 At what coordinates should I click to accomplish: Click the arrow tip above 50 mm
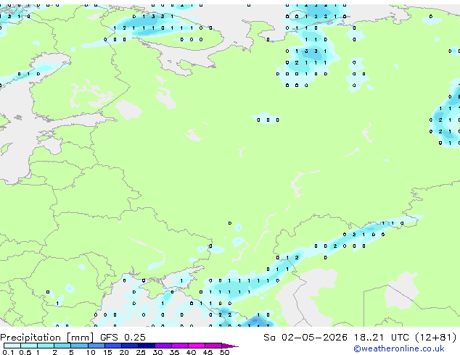click(x=230, y=346)
